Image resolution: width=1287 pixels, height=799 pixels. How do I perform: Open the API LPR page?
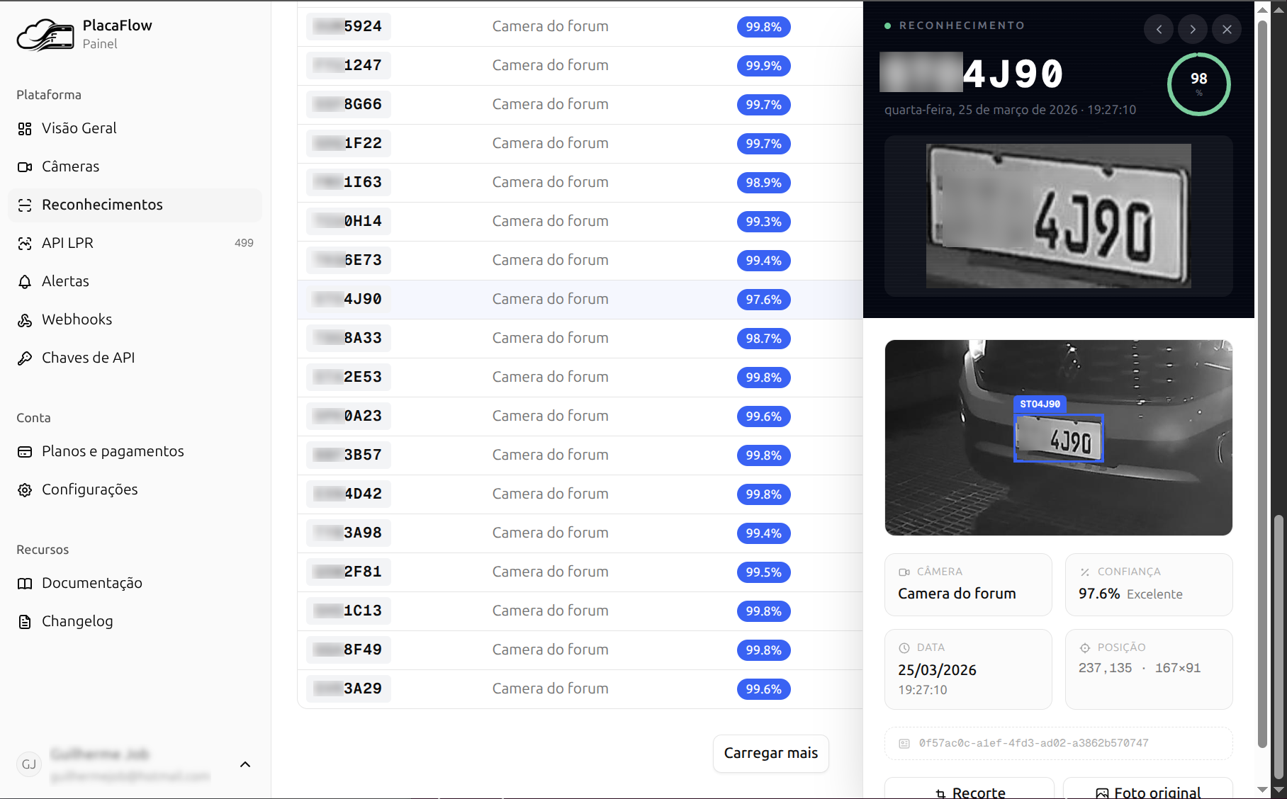pos(67,243)
